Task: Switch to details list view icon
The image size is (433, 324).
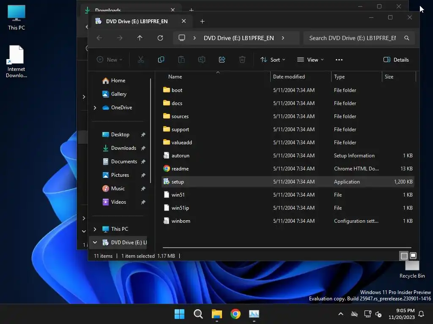Action: [404, 256]
